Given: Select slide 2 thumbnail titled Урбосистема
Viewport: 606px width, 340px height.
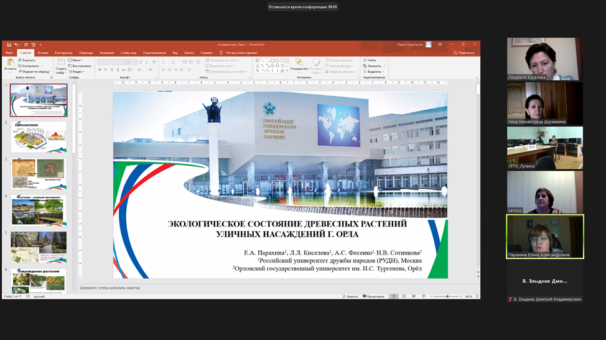Looking at the screenshot, I should [x=39, y=136].
